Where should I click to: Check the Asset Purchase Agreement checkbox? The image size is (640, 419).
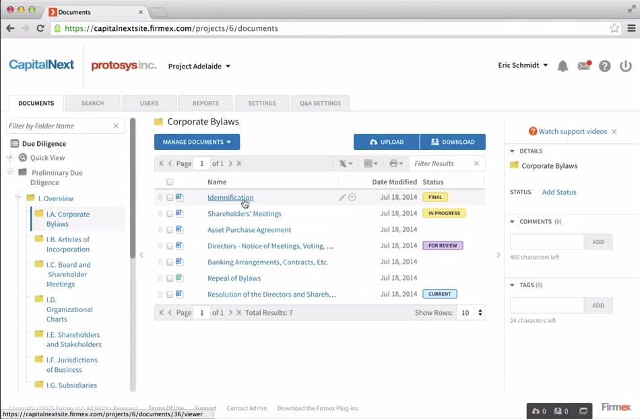[170, 230]
